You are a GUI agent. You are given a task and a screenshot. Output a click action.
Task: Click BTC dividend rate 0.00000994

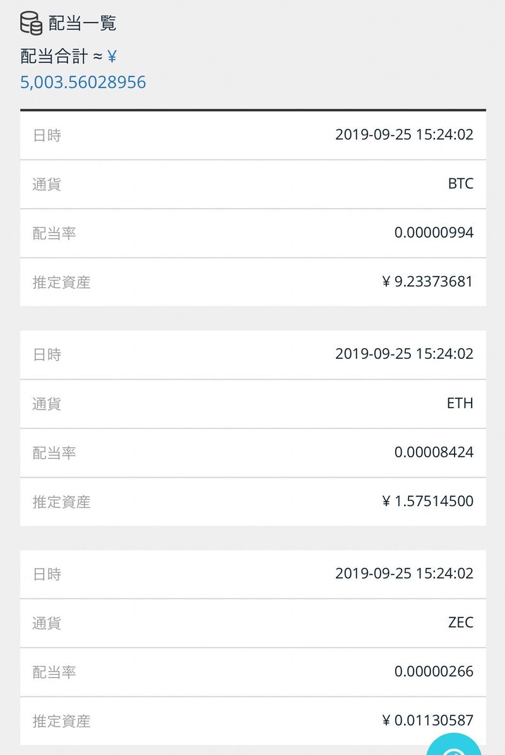[x=434, y=233]
